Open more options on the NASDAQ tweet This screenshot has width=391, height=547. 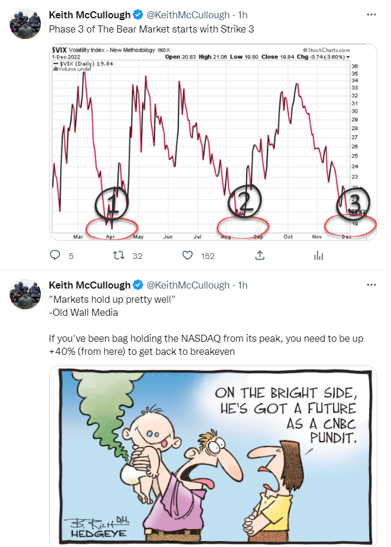(x=370, y=284)
